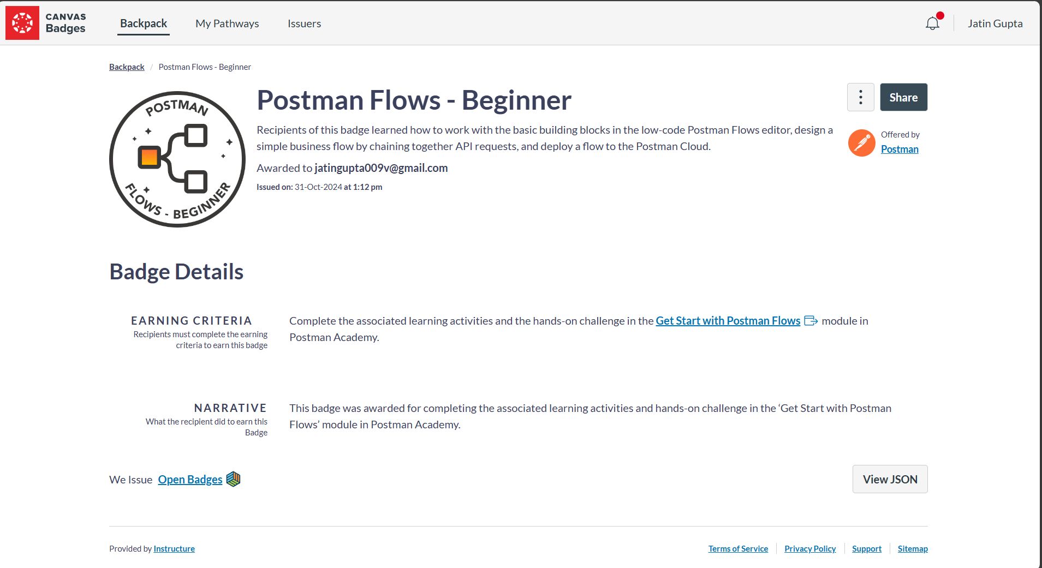Click the Canvas Badges logo
The width and height of the screenshot is (1042, 568).
[23, 22]
